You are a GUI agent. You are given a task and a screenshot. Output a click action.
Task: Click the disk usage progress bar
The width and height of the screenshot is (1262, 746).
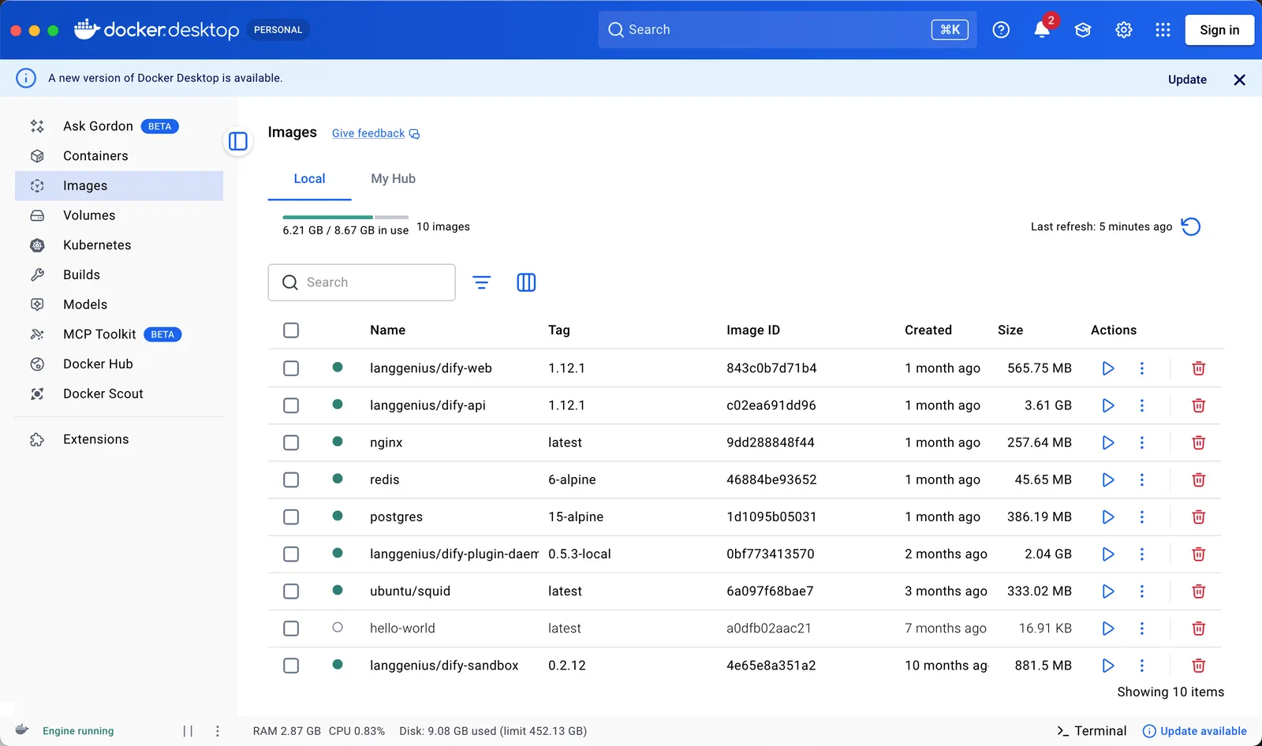(345, 217)
